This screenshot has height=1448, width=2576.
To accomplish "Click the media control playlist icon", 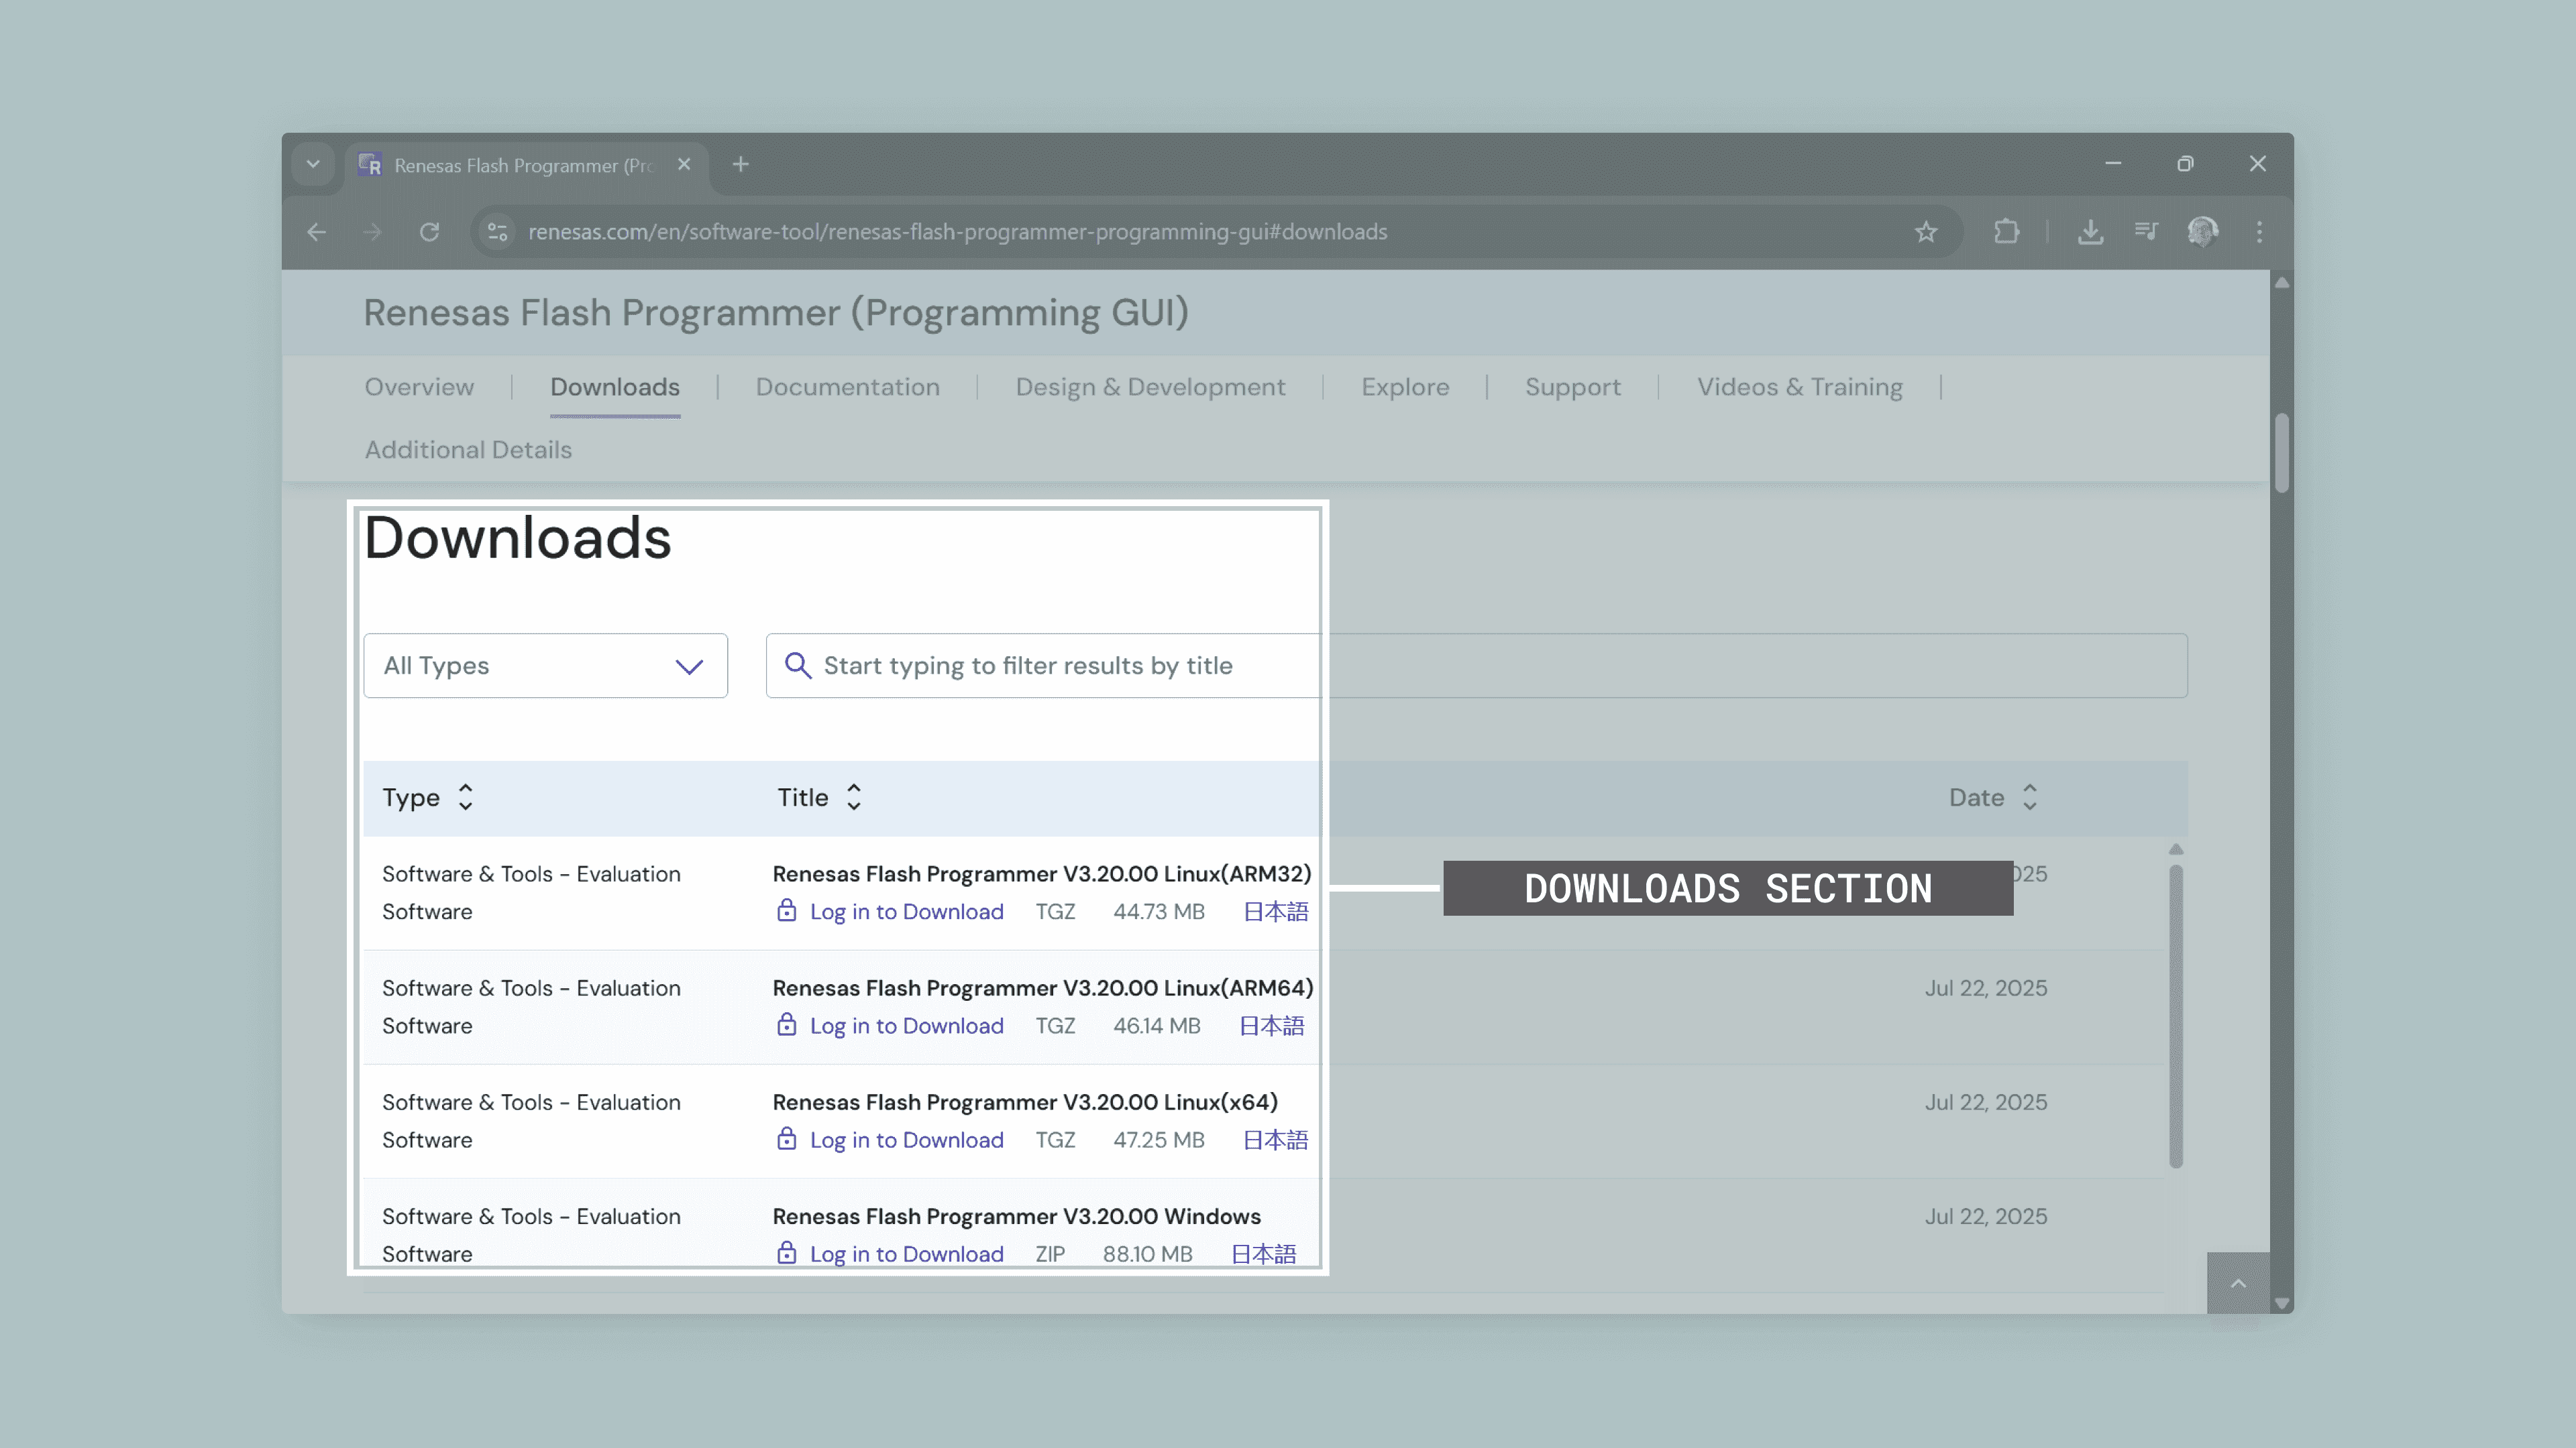I will click(x=2146, y=232).
